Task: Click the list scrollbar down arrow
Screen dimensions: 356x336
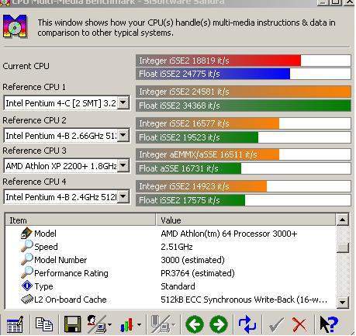Action: click(x=342, y=302)
